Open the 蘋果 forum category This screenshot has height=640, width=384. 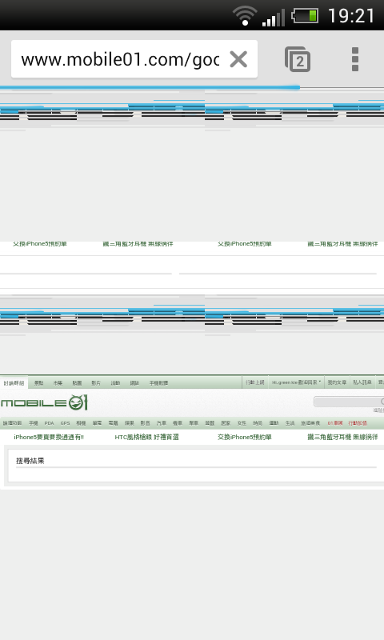(130, 423)
